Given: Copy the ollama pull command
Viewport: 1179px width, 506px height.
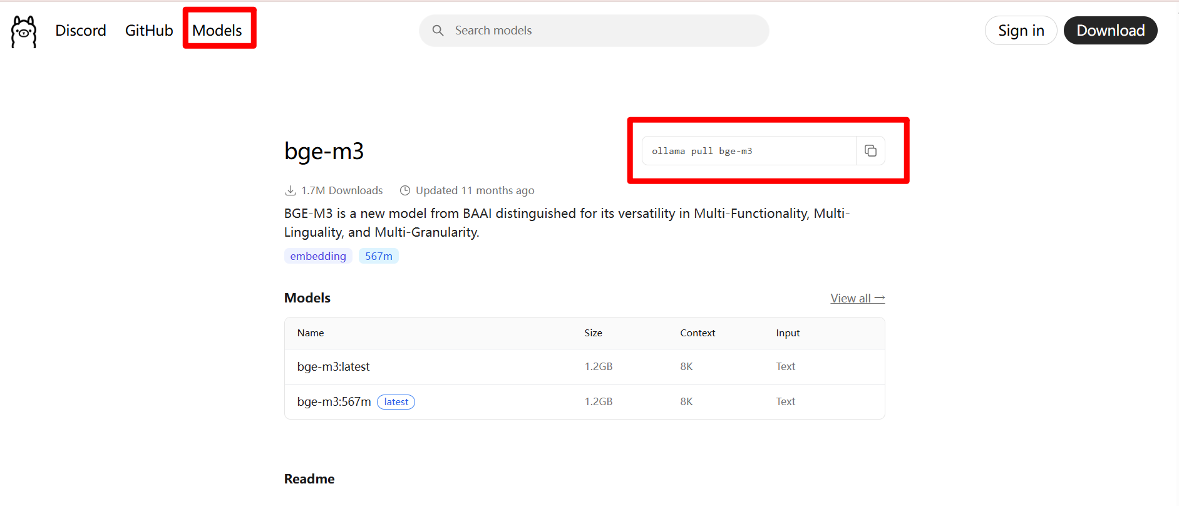Looking at the screenshot, I should [x=870, y=151].
